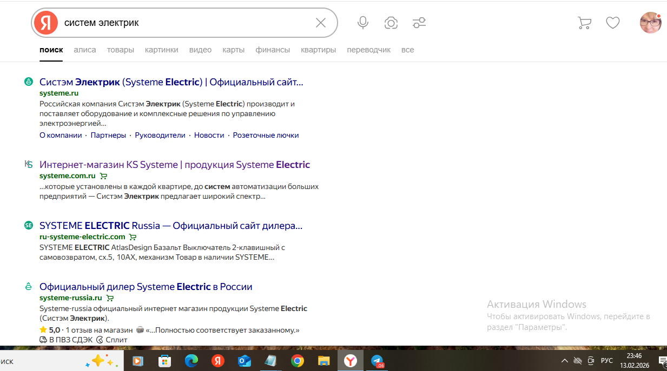This screenshot has height=371, width=667.
Task: Switch to the алиса tab
Action: [x=85, y=50]
